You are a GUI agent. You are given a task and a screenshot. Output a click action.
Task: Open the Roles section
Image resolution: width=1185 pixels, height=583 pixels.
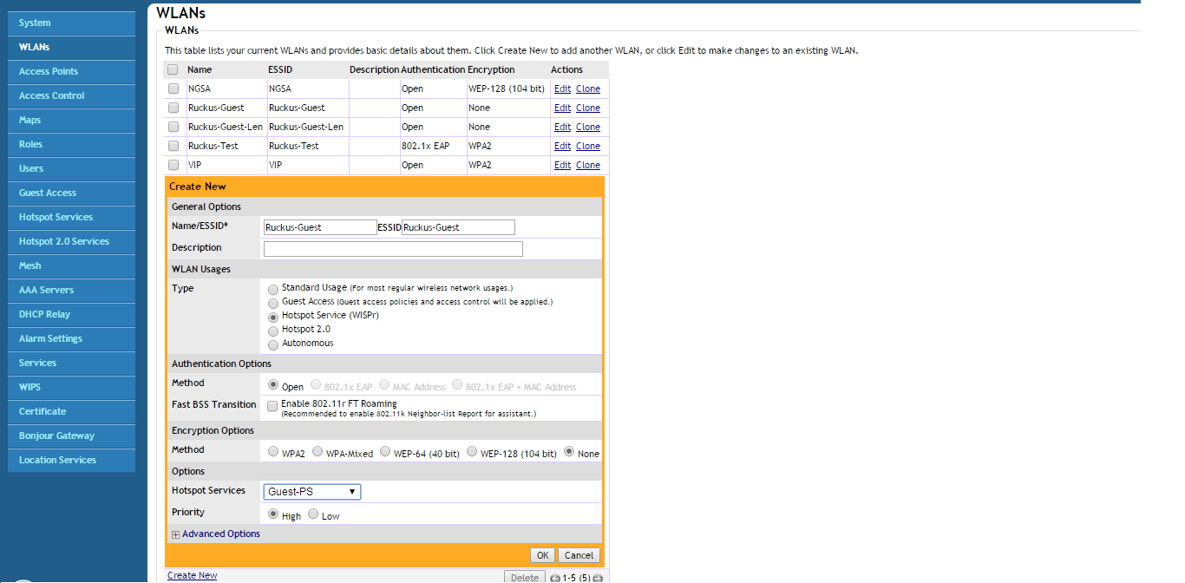click(x=71, y=144)
